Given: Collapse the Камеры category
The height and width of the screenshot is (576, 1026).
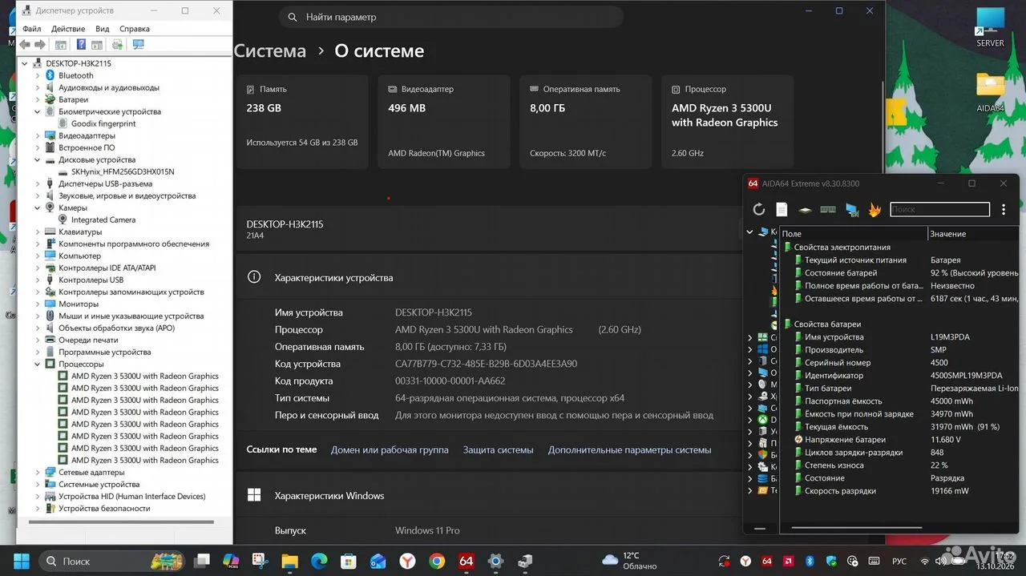Looking at the screenshot, I should coord(38,207).
